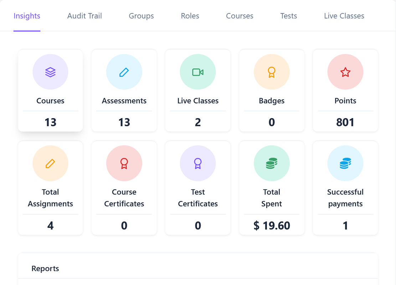Click the Points star icon
Image resolution: width=396 pixels, height=285 pixels.
[x=345, y=72]
